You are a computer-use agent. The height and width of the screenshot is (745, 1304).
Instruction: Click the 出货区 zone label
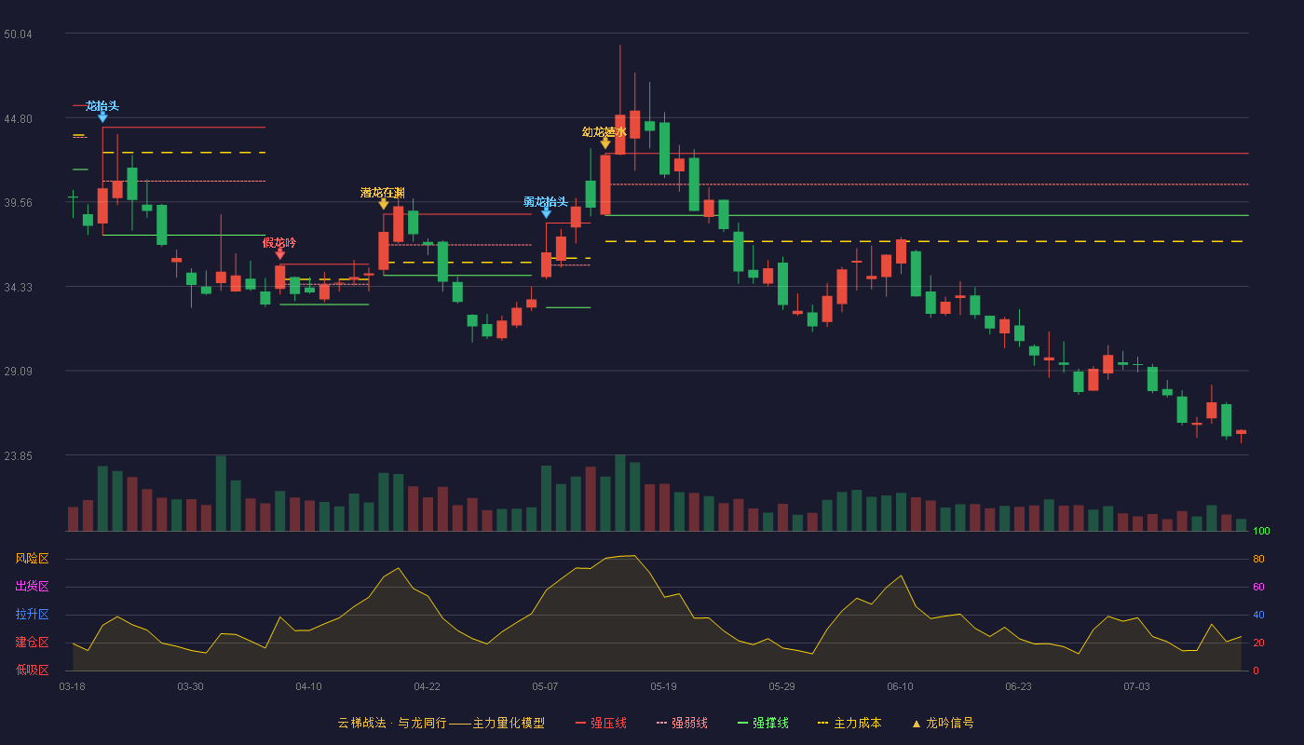pos(32,587)
